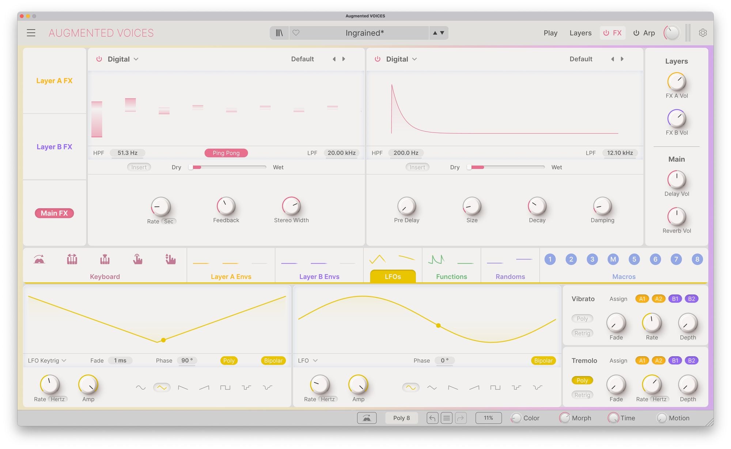Select Macro 8 circle button
This screenshot has width=731, height=449.
[x=697, y=259]
